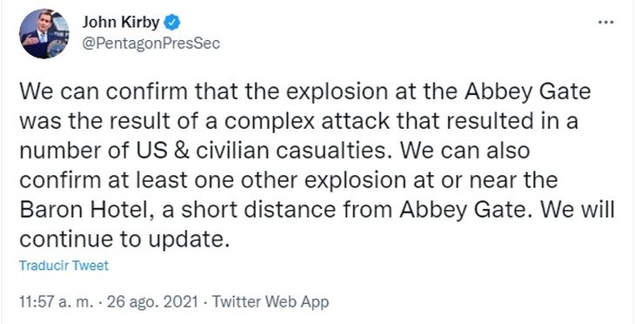Image resolution: width=635 pixels, height=324 pixels.
Task: Click the tweet's first line mentioning Abbey Gate
Action: point(305,92)
